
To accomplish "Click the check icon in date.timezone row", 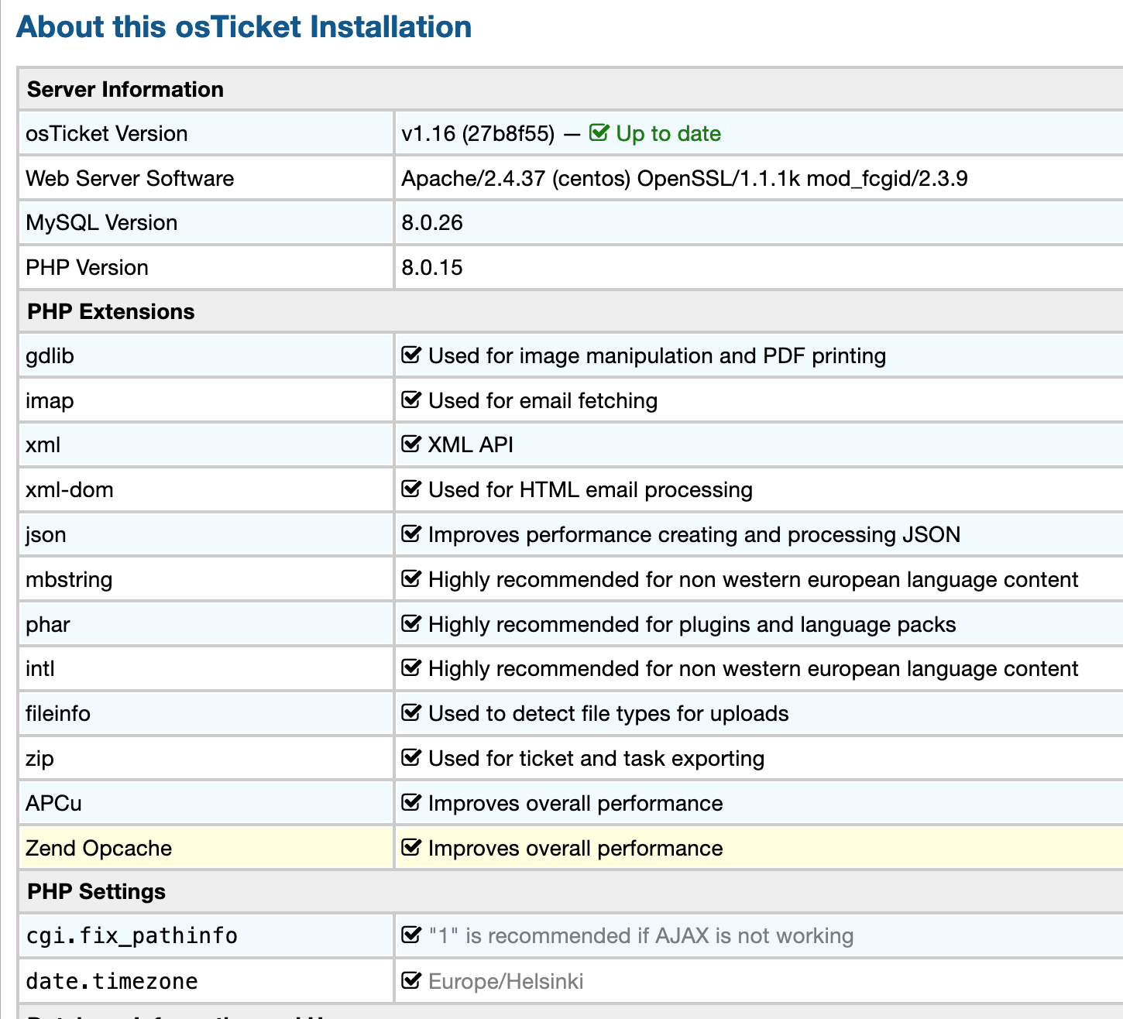I will coord(411,981).
